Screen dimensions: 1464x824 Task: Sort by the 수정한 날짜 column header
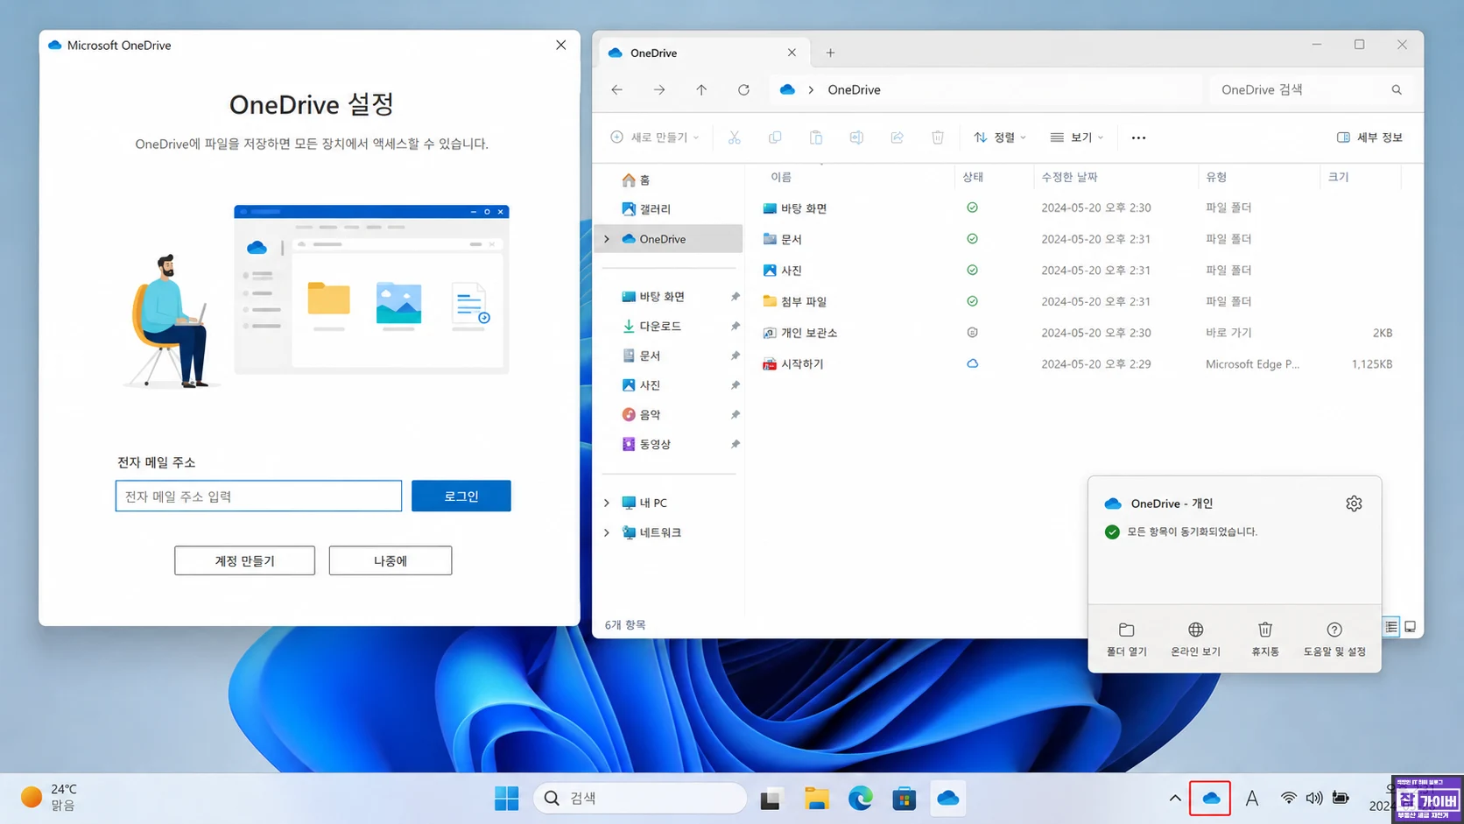(1069, 177)
